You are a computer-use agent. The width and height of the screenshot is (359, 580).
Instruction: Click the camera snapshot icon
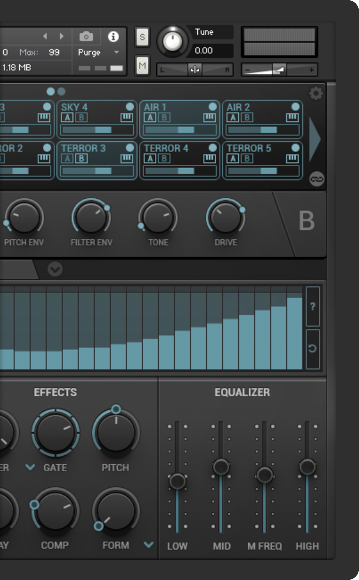pyautogui.click(x=86, y=37)
